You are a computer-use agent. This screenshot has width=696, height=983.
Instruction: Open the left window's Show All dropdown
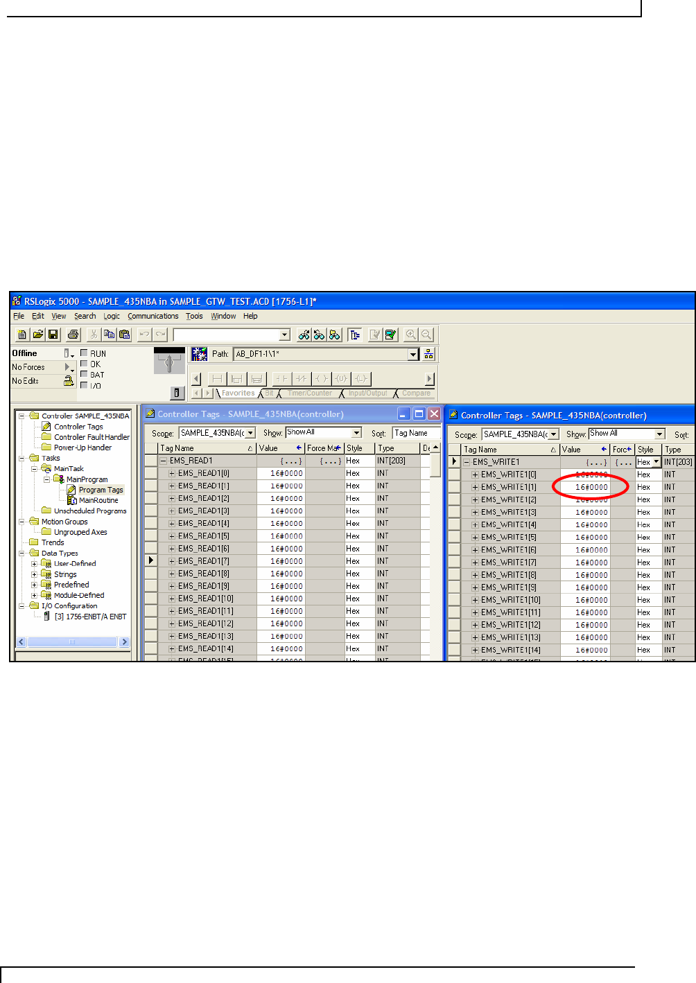coord(356,432)
